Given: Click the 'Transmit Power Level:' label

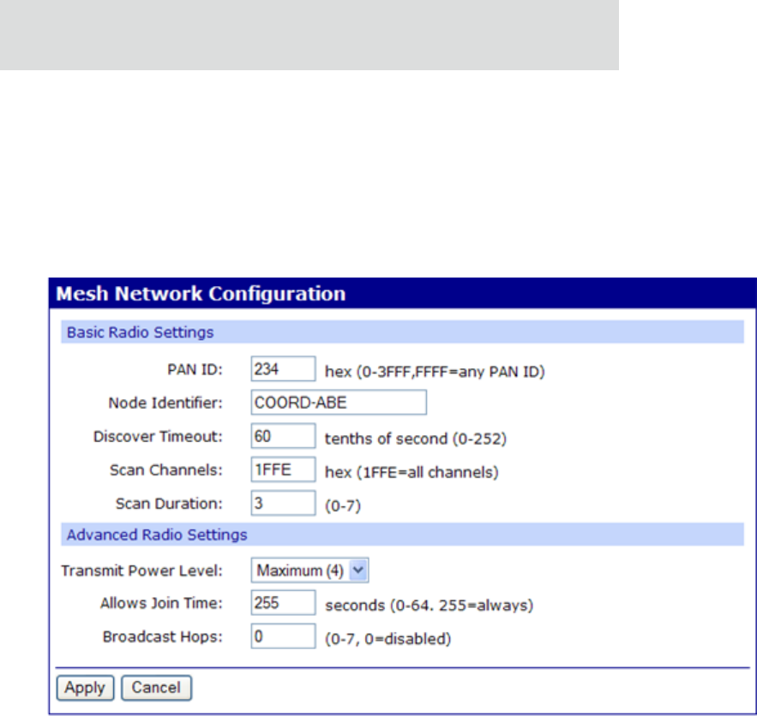Looking at the screenshot, I should click(142, 571).
